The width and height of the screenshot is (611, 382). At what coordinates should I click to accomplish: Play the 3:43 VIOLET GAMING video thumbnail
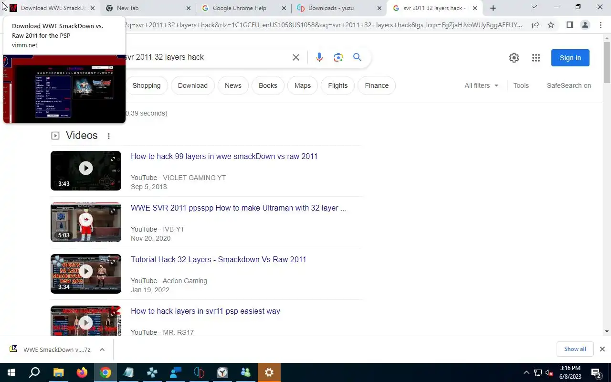pyautogui.click(x=86, y=170)
